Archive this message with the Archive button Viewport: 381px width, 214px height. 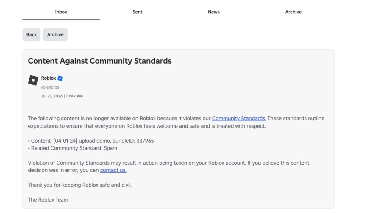55,34
